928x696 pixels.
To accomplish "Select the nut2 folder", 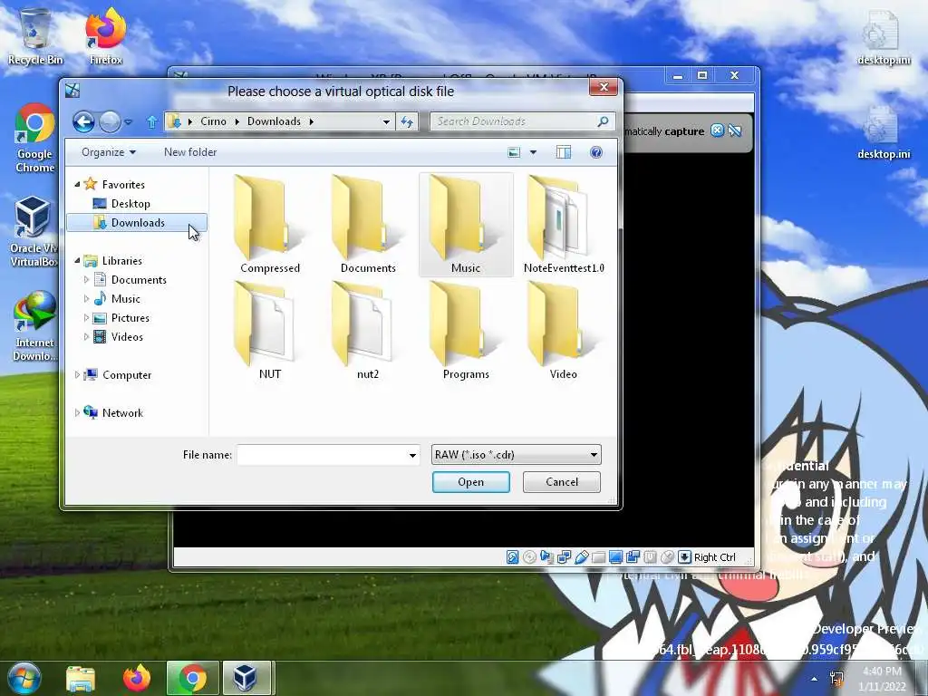I will 368,332.
